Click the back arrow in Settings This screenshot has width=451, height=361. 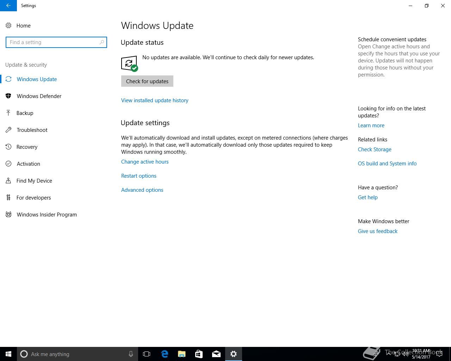(8, 6)
